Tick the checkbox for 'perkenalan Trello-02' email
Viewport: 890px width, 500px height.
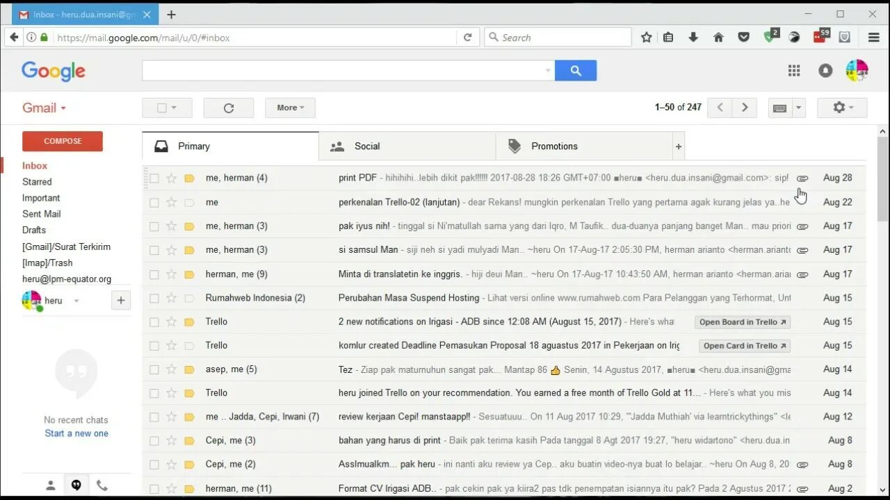click(154, 202)
